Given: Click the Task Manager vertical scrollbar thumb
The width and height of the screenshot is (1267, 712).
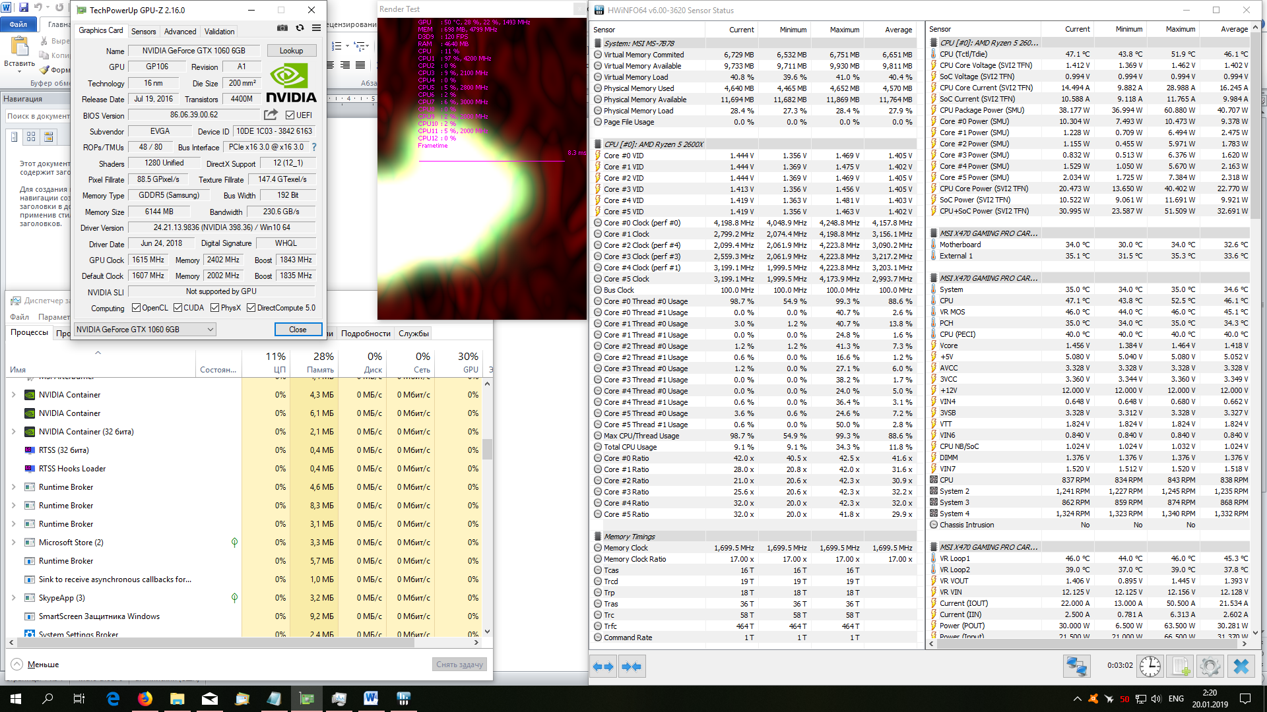Looking at the screenshot, I should 487,449.
